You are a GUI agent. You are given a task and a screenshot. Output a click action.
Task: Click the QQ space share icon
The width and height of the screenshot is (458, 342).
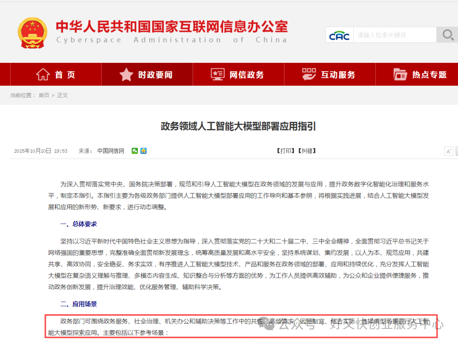pyautogui.click(x=143, y=151)
